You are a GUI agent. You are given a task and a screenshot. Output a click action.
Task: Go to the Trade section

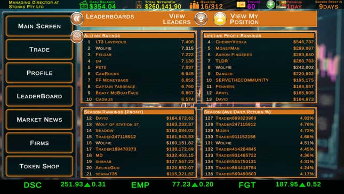tap(39, 50)
